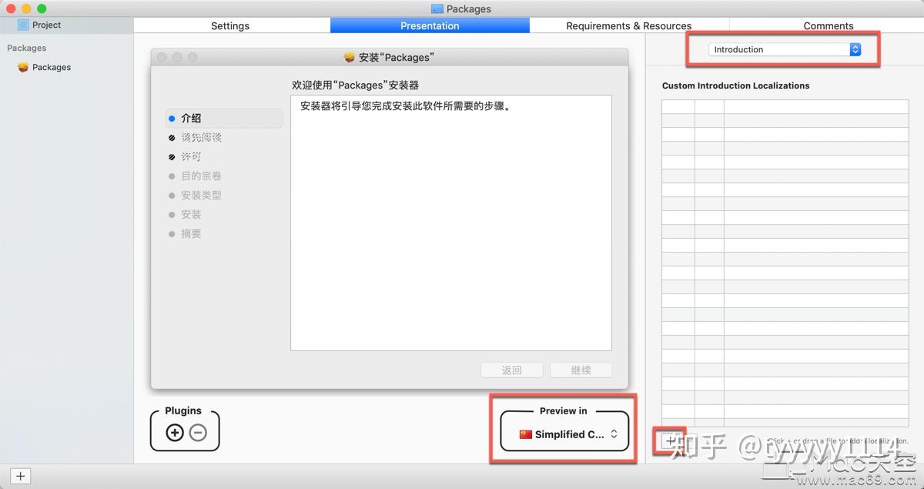This screenshot has width=924, height=489.
Task: Open the Introduction section dropdown
Action: pyautogui.click(x=783, y=49)
